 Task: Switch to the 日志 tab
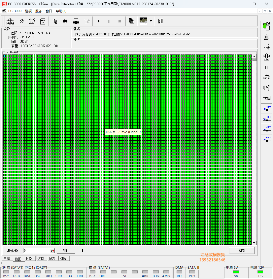pos(7,259)
